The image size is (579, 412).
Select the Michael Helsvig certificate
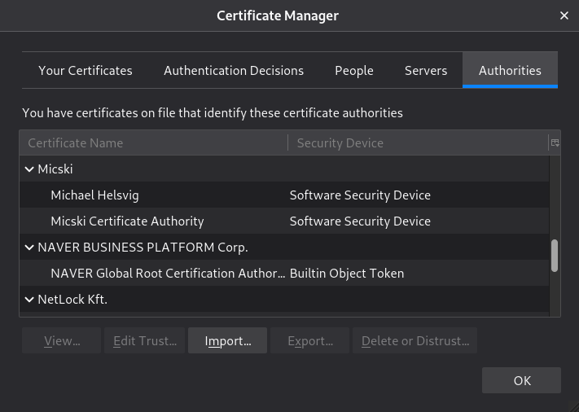(x=284, y=195)
